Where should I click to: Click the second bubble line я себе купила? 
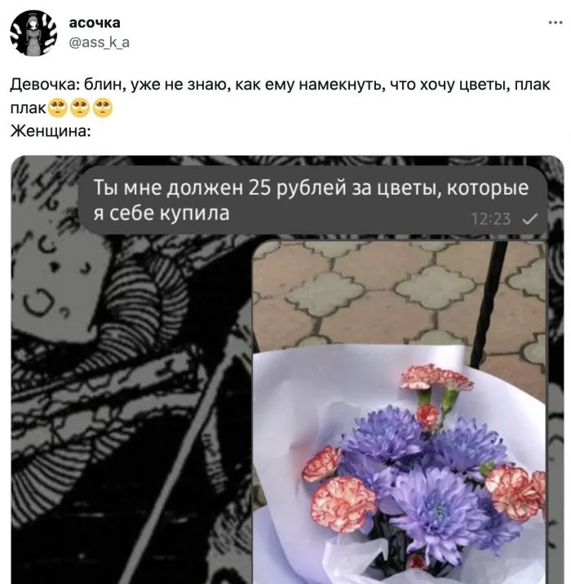coord(162,213)
